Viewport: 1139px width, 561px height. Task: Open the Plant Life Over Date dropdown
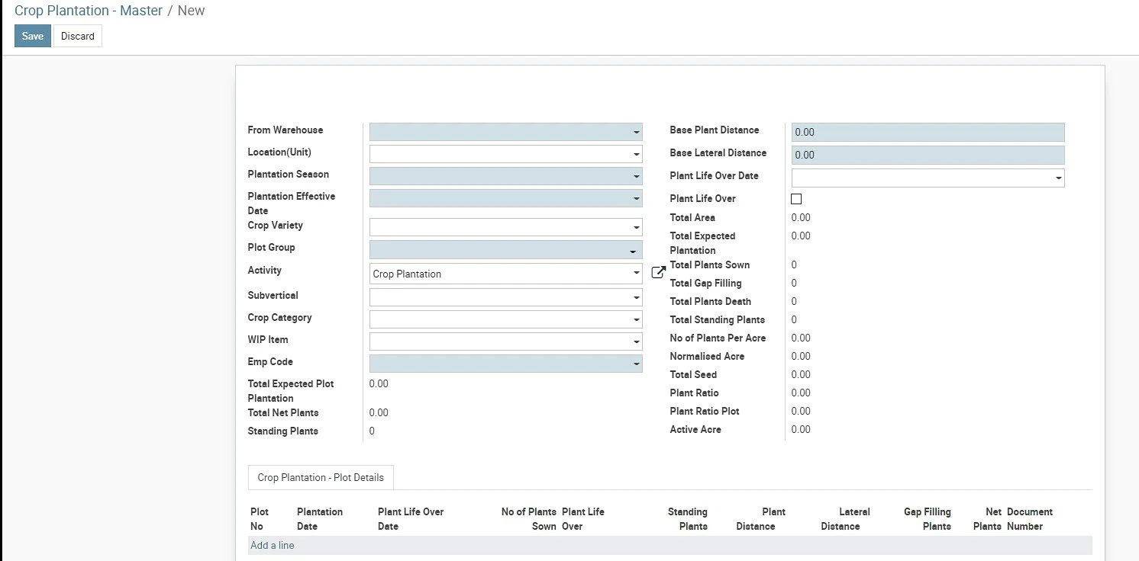tap(928, 178)
